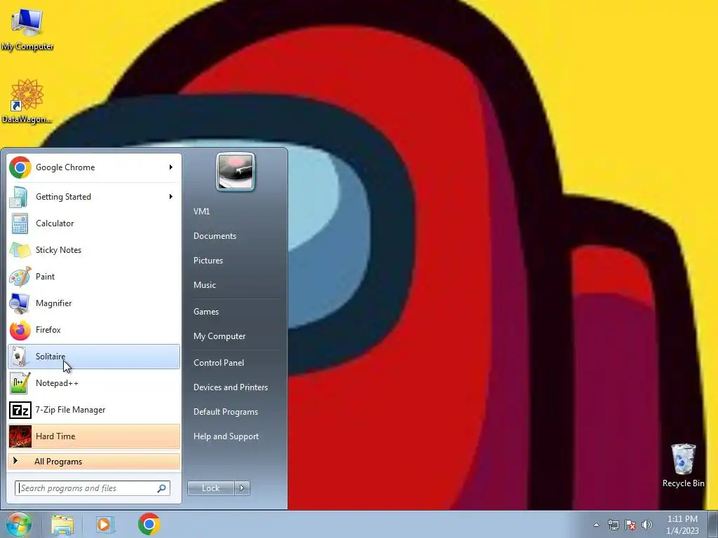Launch Firefox from Start menu
718x538 pixels.
point(94,330)
